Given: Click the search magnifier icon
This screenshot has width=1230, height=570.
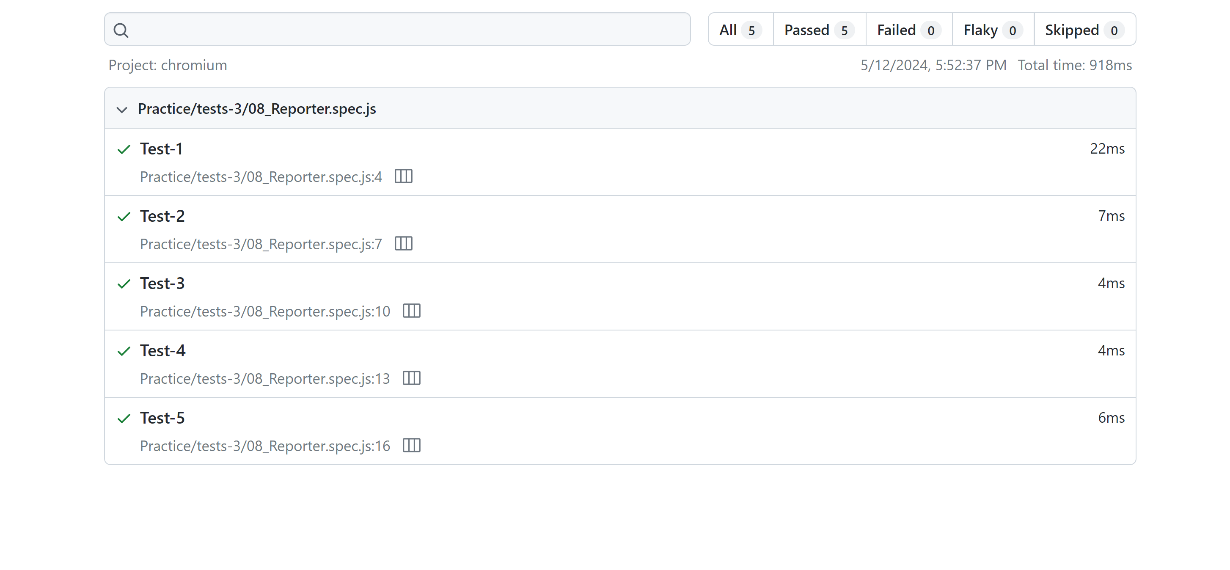Looking at the screenshot, I should [121, 30].
